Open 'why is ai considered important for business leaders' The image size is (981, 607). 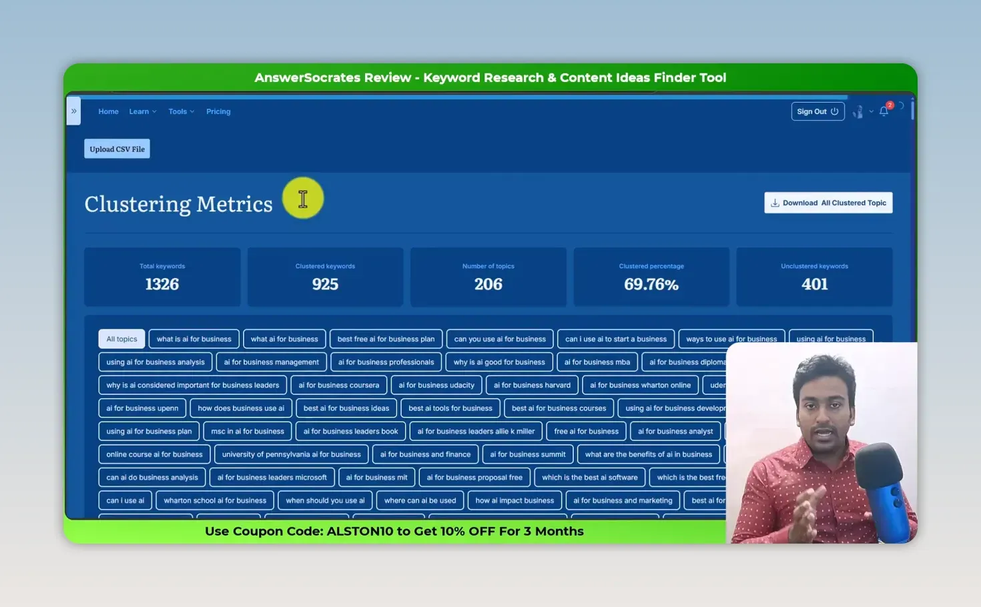tap(193, 385)
